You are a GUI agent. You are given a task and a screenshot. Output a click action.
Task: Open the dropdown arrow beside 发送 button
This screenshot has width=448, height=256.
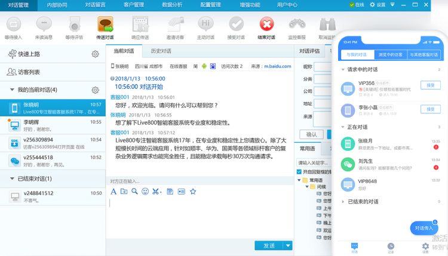click(288, 246)
